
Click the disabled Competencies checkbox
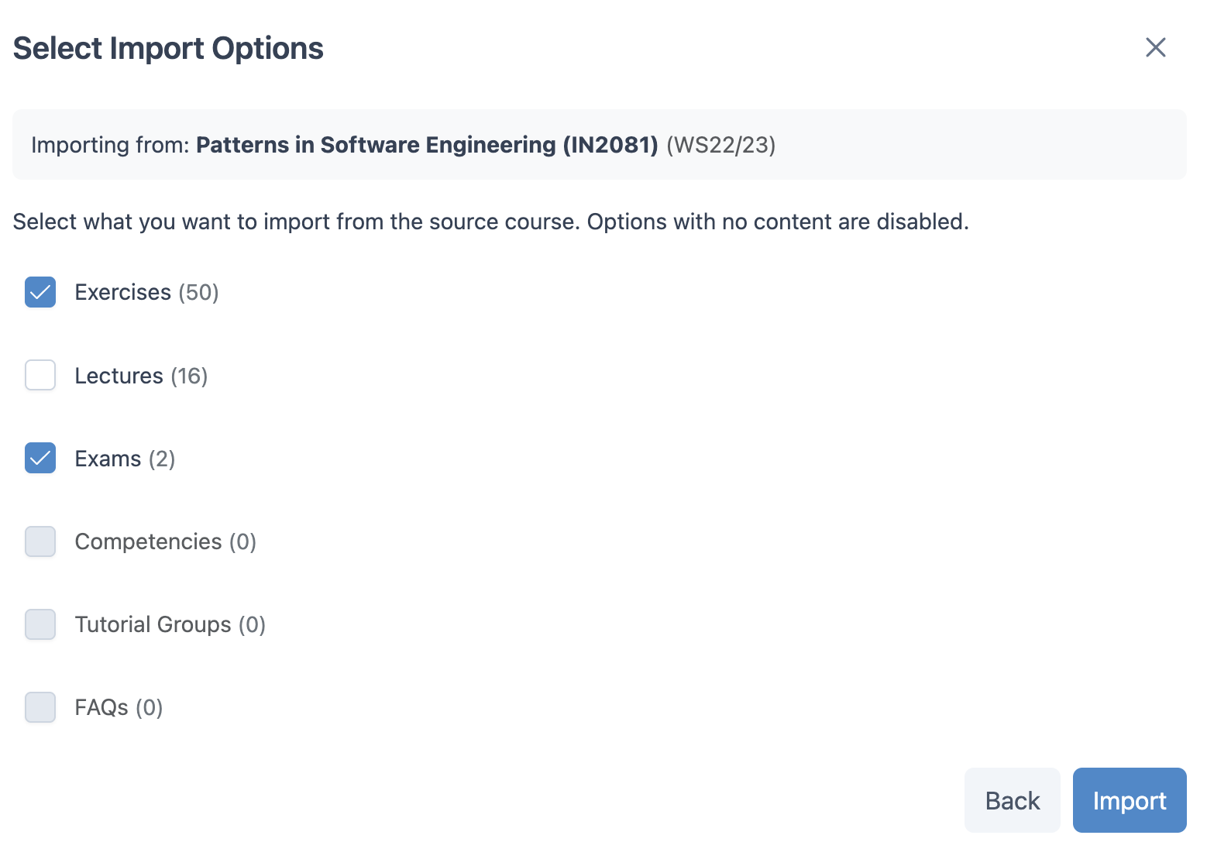pos(40,541)
